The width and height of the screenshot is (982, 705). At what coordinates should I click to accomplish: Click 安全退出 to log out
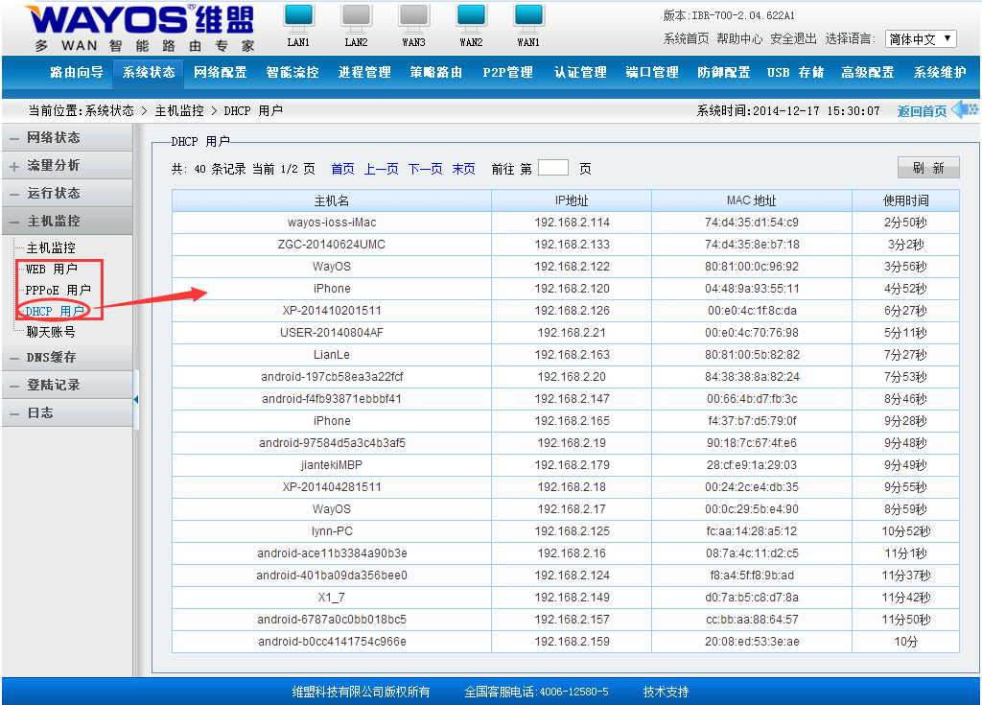[793, 39]
